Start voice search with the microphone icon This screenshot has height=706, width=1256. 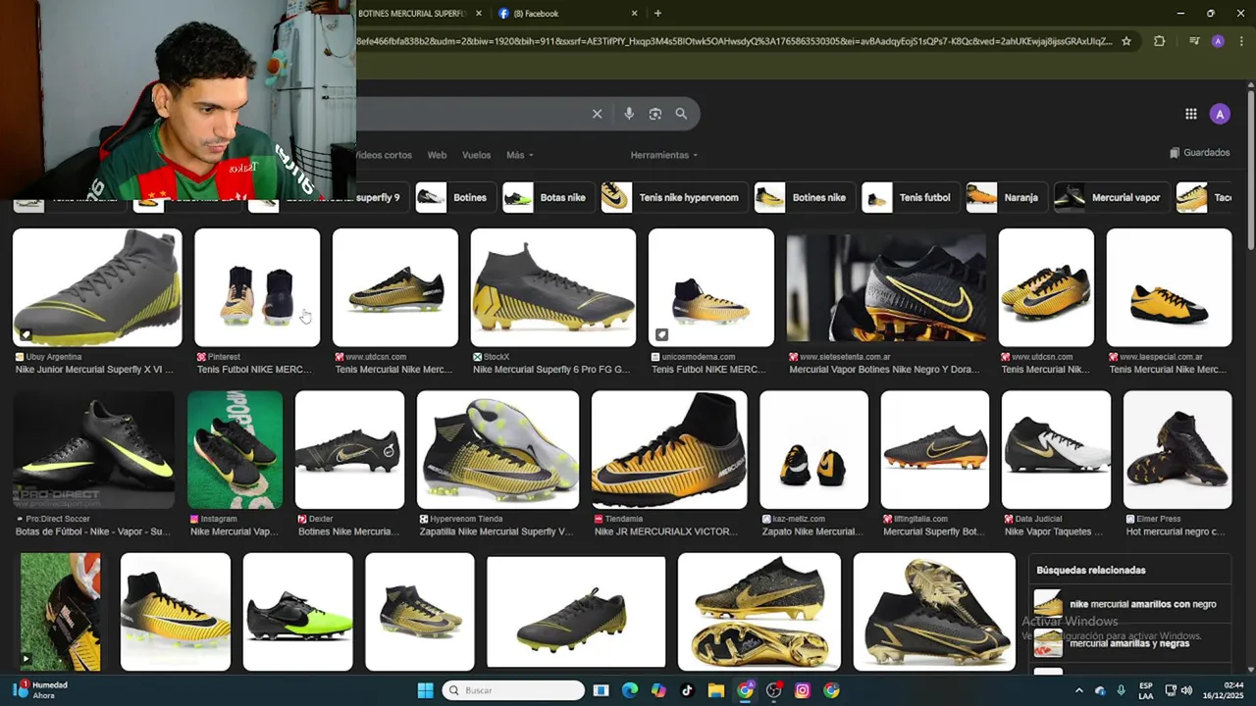point(629,114)
